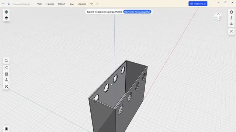
Task: Click the bottom-left panel icon
Action: pyautogui.click(x=6, y=129)
